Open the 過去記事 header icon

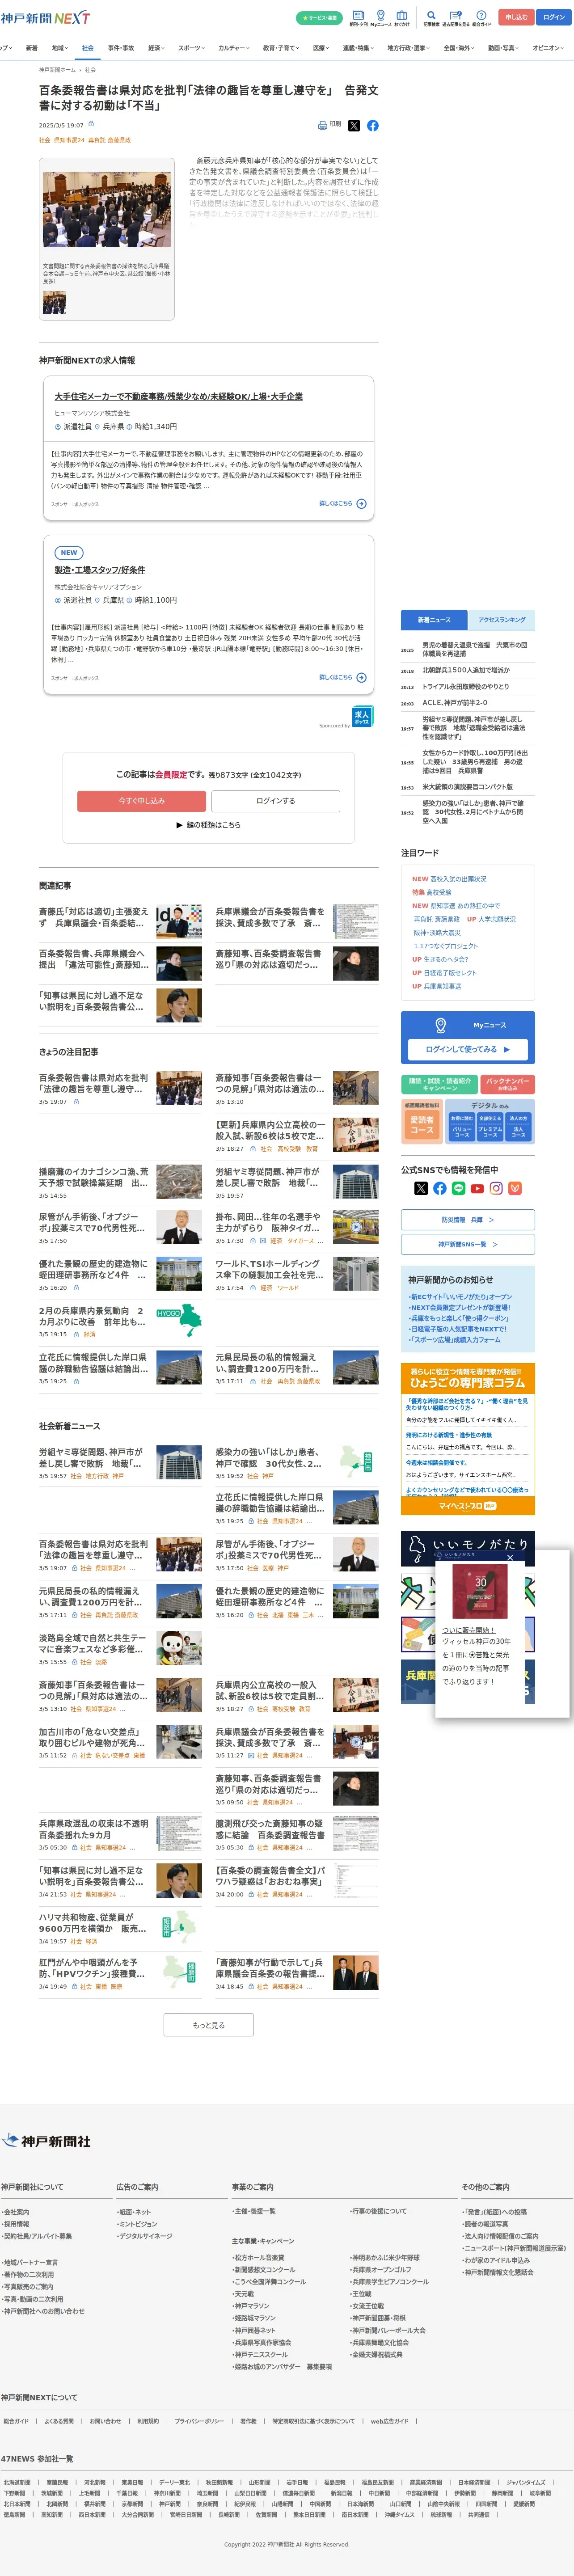(456, 17)
